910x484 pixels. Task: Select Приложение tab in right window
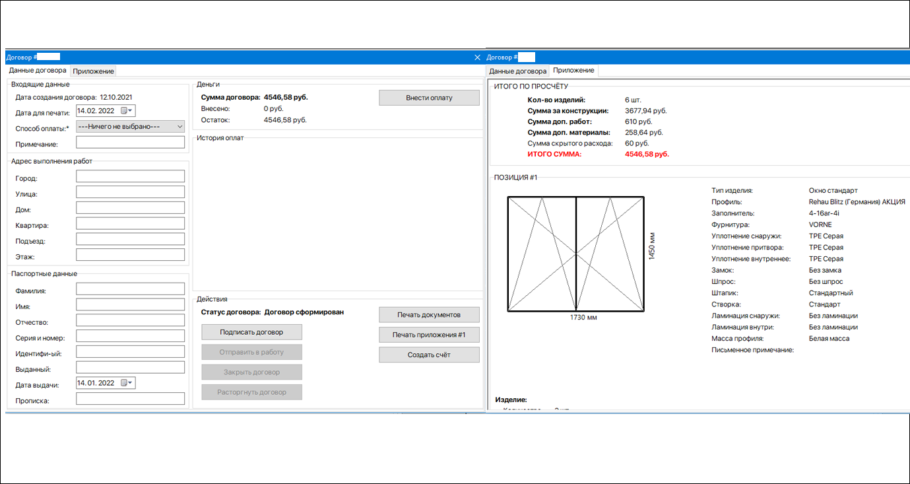pyautogui.click(x=573, y=70)
